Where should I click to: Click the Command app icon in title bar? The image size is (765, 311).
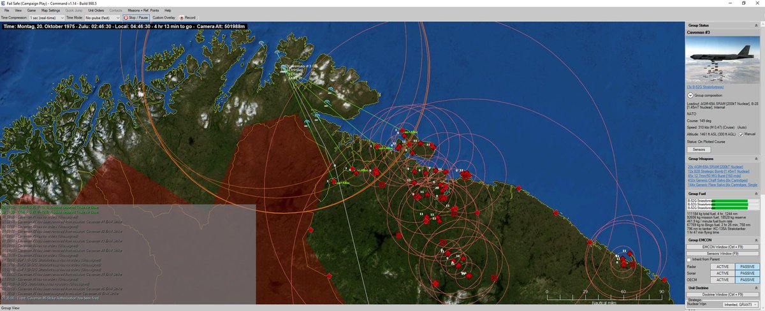pos(4,3)
